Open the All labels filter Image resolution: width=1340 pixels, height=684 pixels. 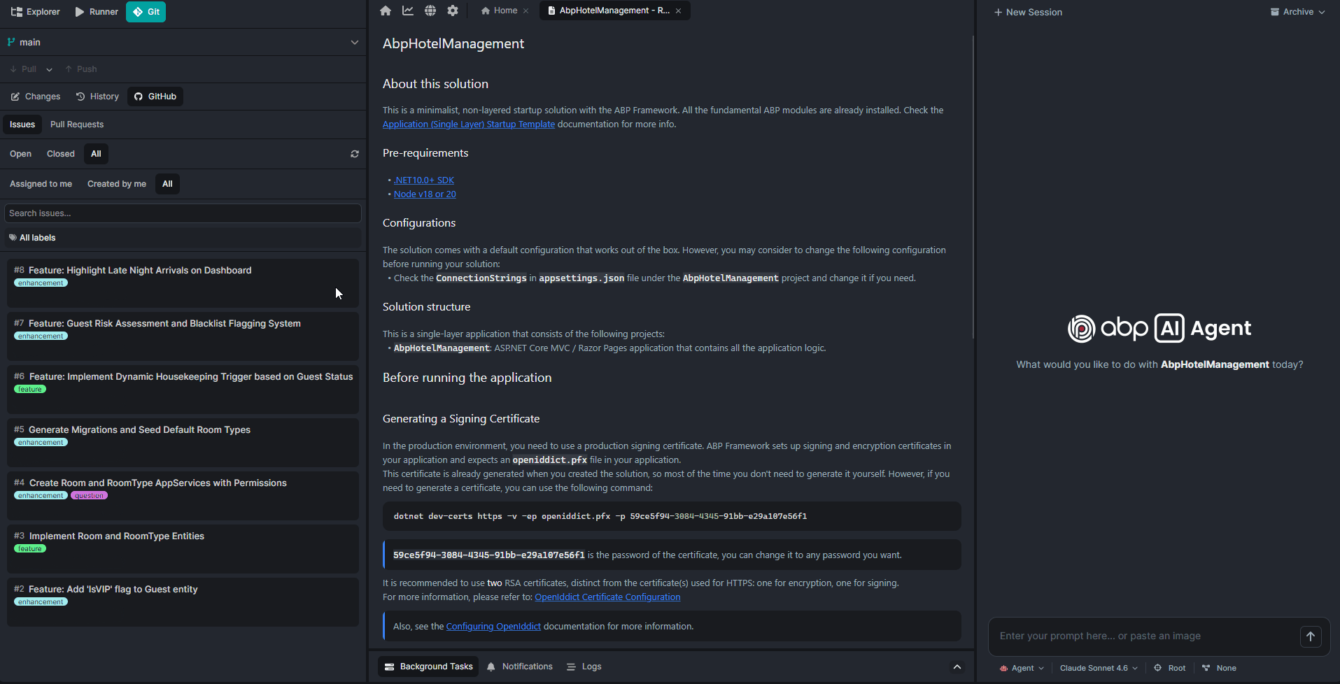[183, 238]
